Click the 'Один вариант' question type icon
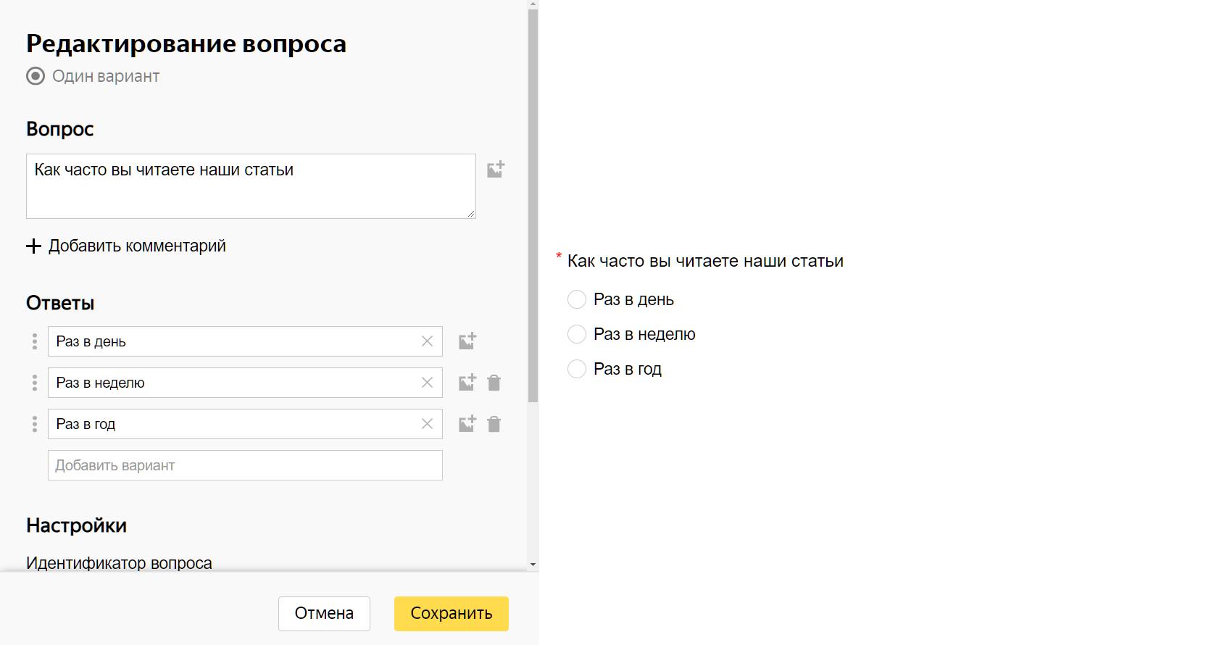The image size is (1227, 645). [x=36, y=76]
